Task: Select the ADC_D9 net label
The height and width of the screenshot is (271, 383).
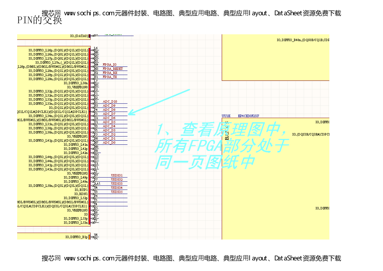Action: pyautogui.click(x=109, y=106)
